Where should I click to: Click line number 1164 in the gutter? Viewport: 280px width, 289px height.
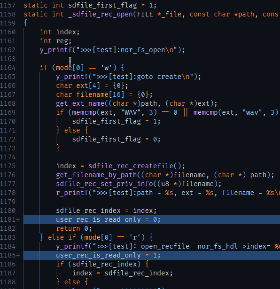click(8, 68)
